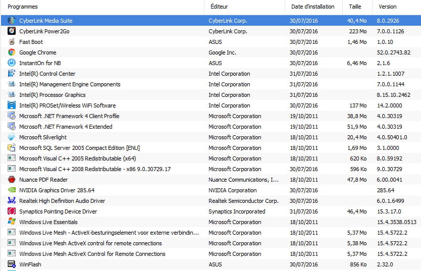Click Synaptics Incorporated publisher cell
The width and height of the screenshot is (421, 271).
tap(237, 211)
